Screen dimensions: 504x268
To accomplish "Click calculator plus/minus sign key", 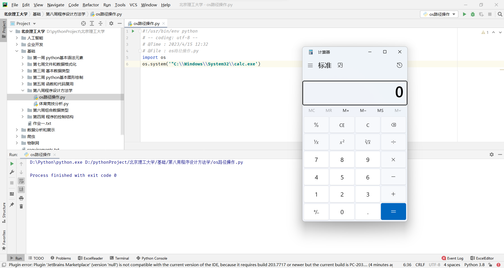I will (316, 212).
